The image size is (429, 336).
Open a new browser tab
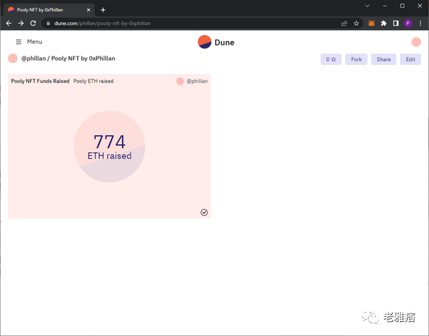103,9
